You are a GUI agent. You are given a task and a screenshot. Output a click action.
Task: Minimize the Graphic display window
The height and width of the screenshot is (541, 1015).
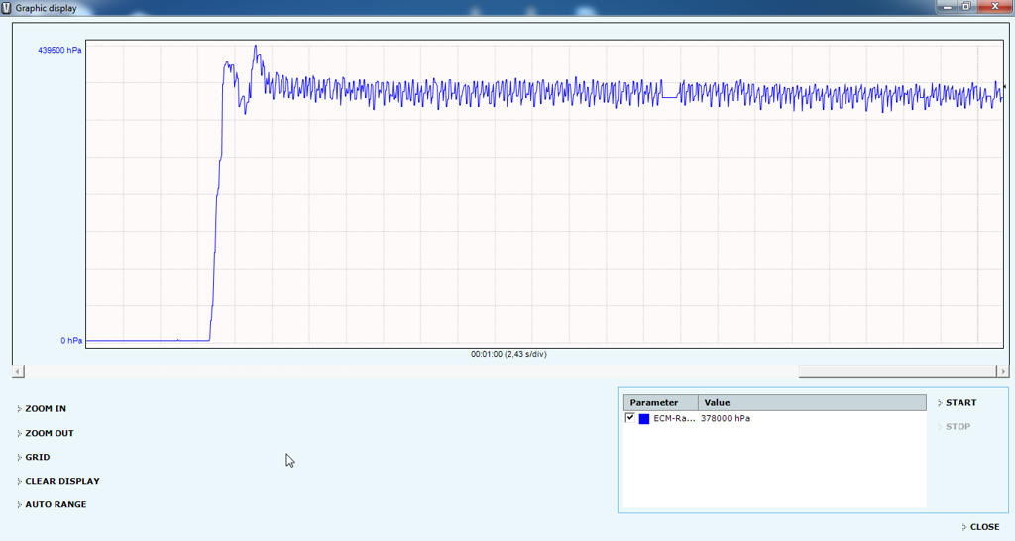click(947, 7)
